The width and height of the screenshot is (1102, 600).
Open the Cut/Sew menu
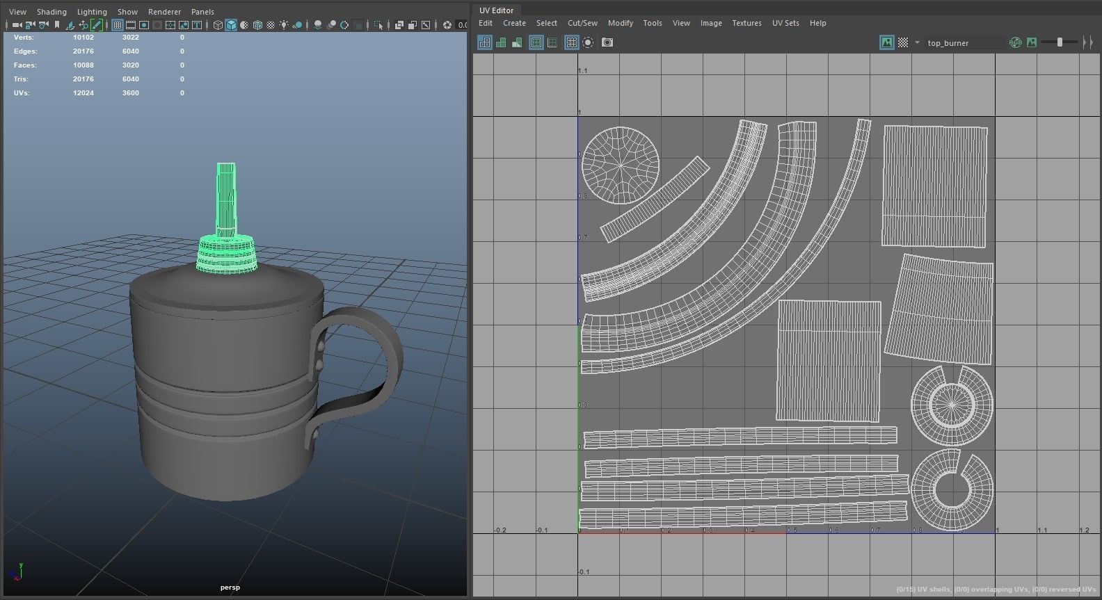pyautogui.click(x=582, y=23)
